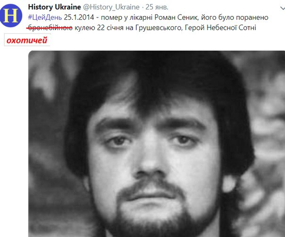Click the white margin left of the photo
The image size is (285, 237).
14,142
